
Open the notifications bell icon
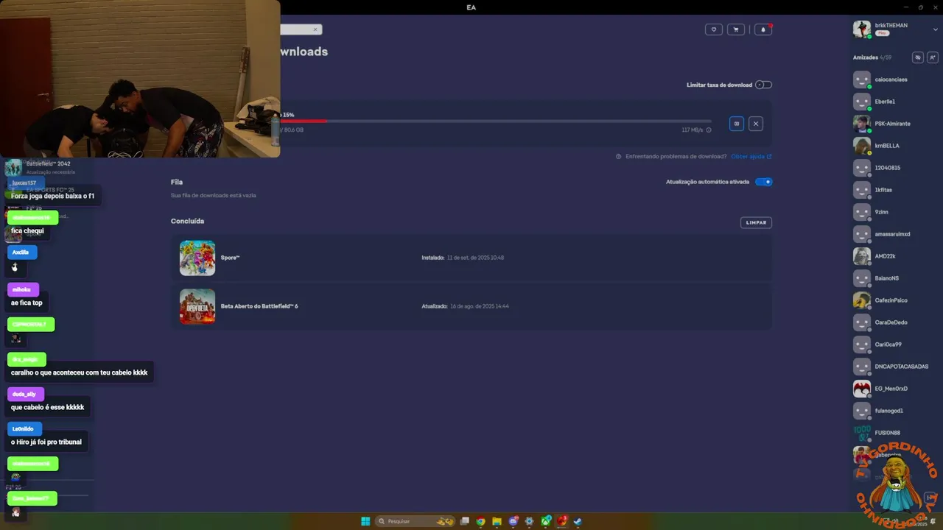click(763, 29)
